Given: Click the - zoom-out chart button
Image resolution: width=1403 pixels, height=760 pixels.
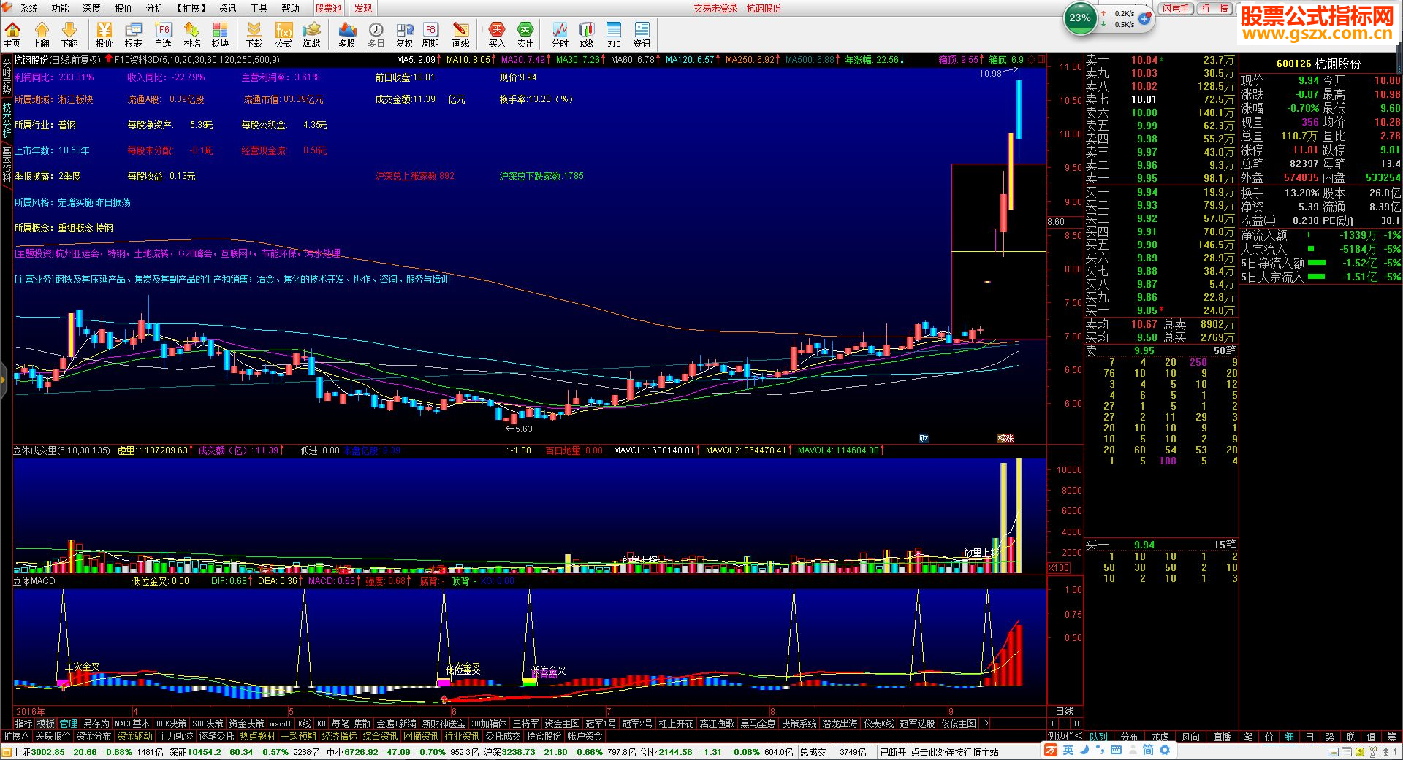Looking at the screenshot, I should coord(1064,723).
